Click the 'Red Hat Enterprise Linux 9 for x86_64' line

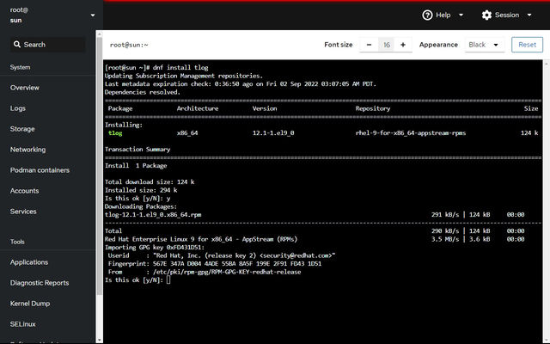point(201,239)
